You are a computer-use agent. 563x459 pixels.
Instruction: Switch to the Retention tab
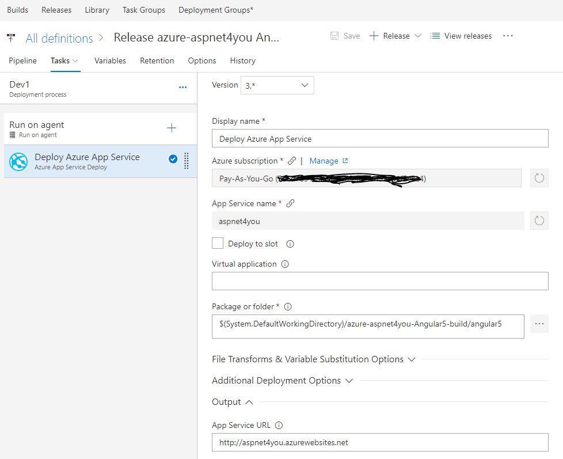(x=157, y=60)
